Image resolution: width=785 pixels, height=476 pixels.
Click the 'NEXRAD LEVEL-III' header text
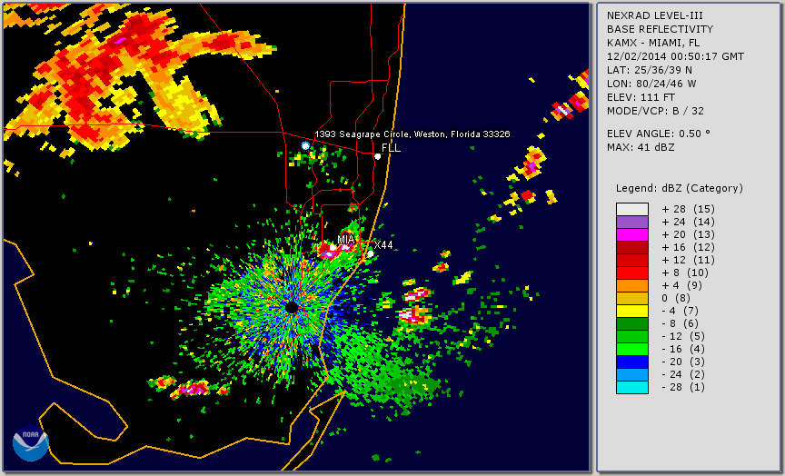tap(657, 16)
